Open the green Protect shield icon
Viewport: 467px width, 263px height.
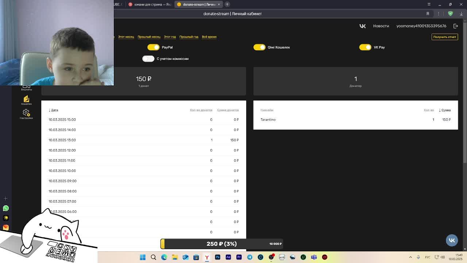coord(450,14)
